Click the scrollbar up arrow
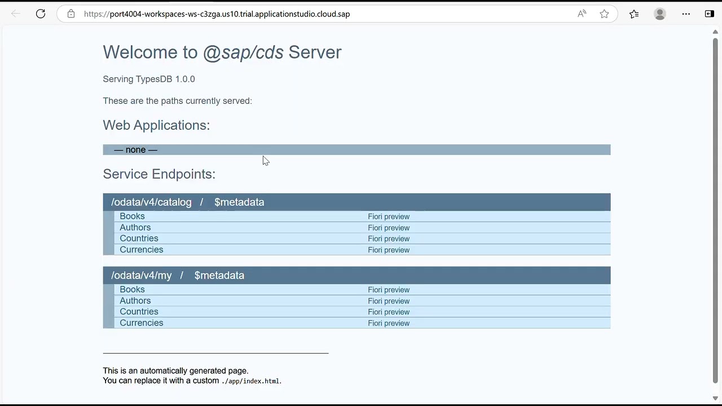Image resolution: width=722 pixels, height=406 pixels. tap(715, 32)
